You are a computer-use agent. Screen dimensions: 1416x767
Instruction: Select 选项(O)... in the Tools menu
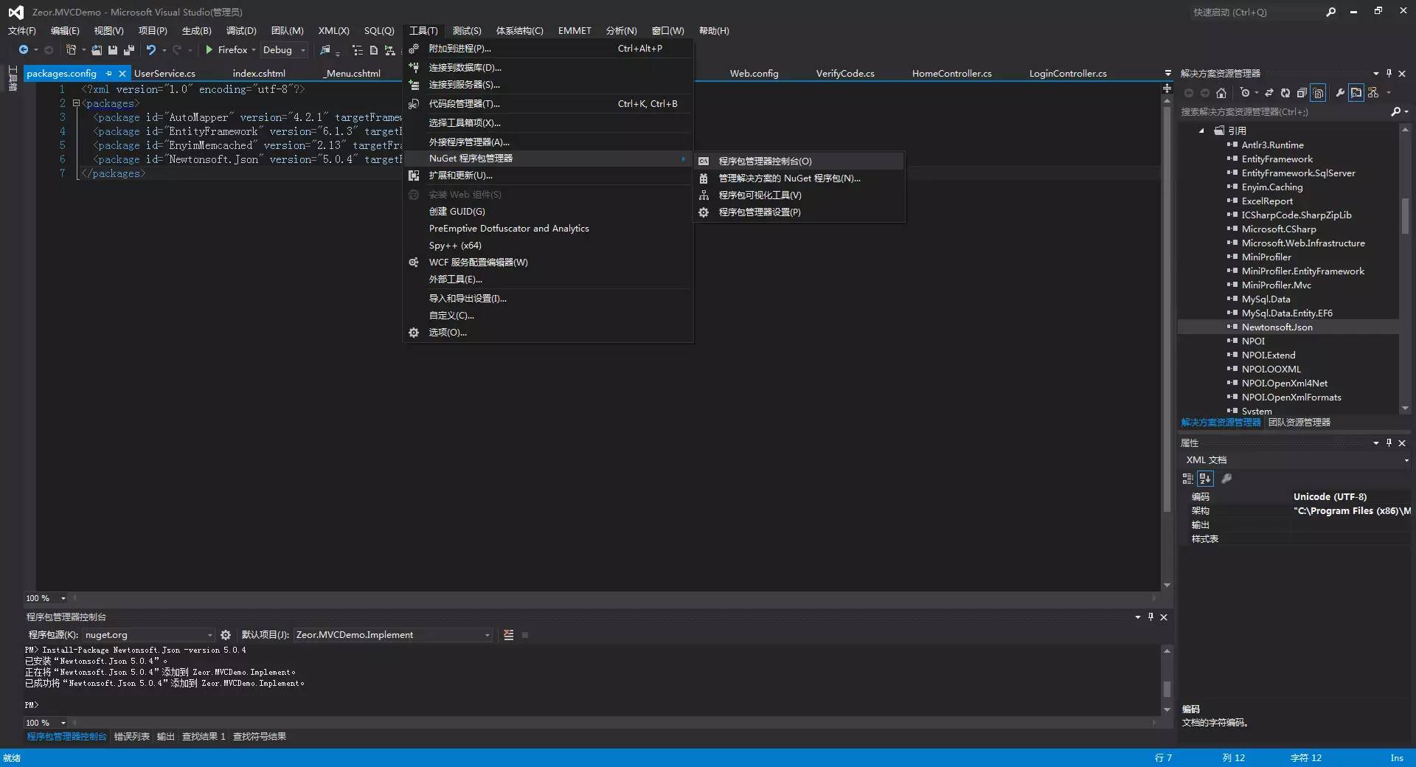(x=548, y=332)
